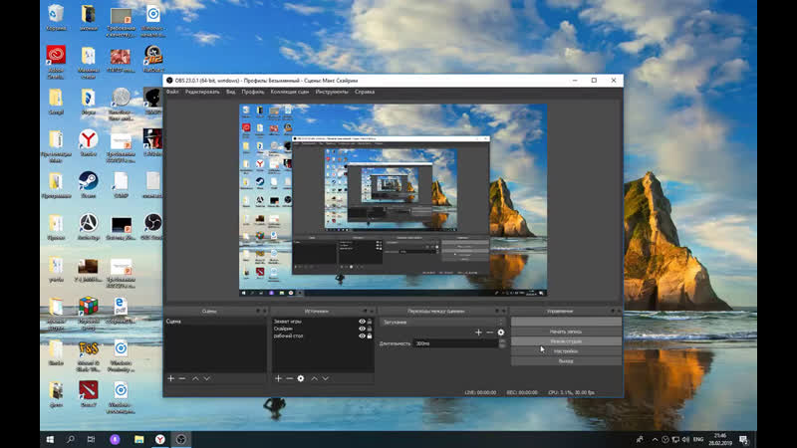
Task: Open the Затухание transition dropdown
Action: point(442,322)
